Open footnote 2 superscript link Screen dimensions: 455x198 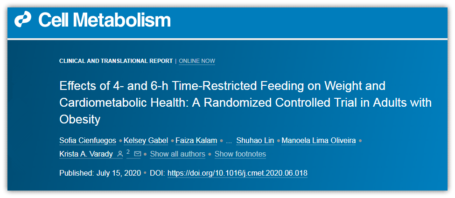tap(128, 151)
